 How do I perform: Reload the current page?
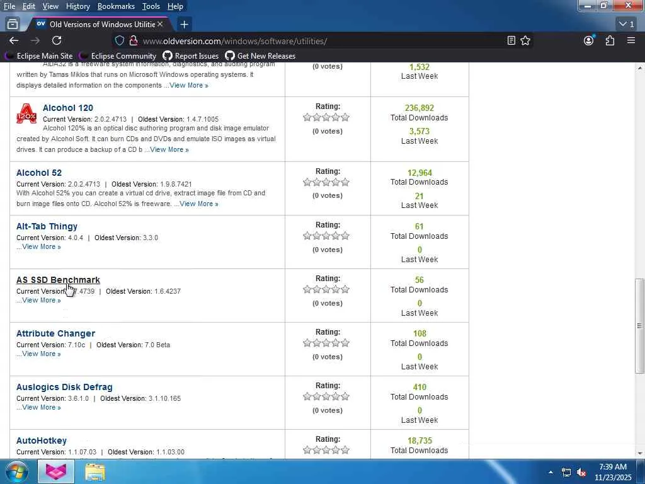click(x=57, y=41)
